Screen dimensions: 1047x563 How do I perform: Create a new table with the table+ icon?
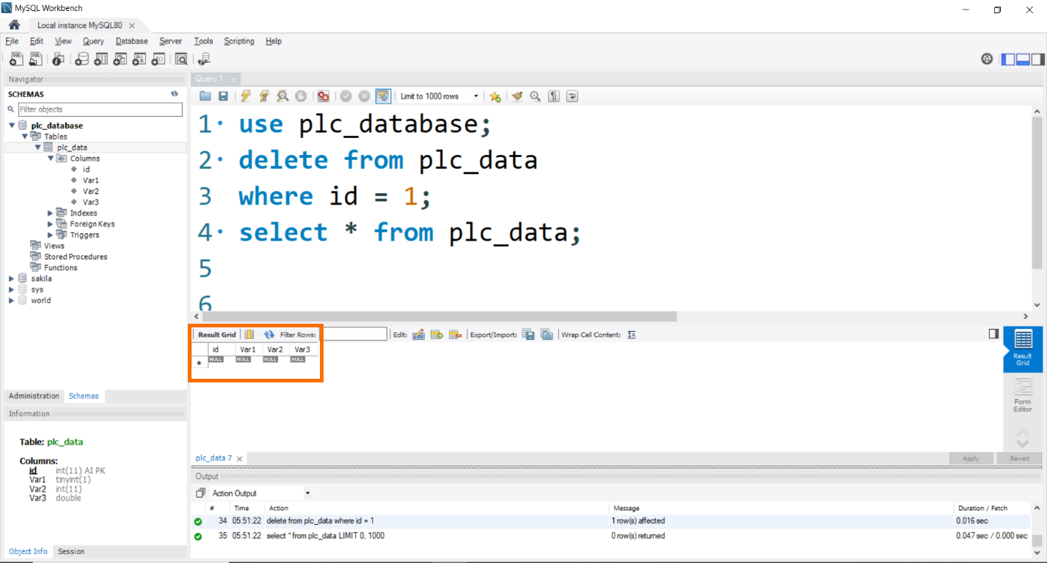[101, 59]
